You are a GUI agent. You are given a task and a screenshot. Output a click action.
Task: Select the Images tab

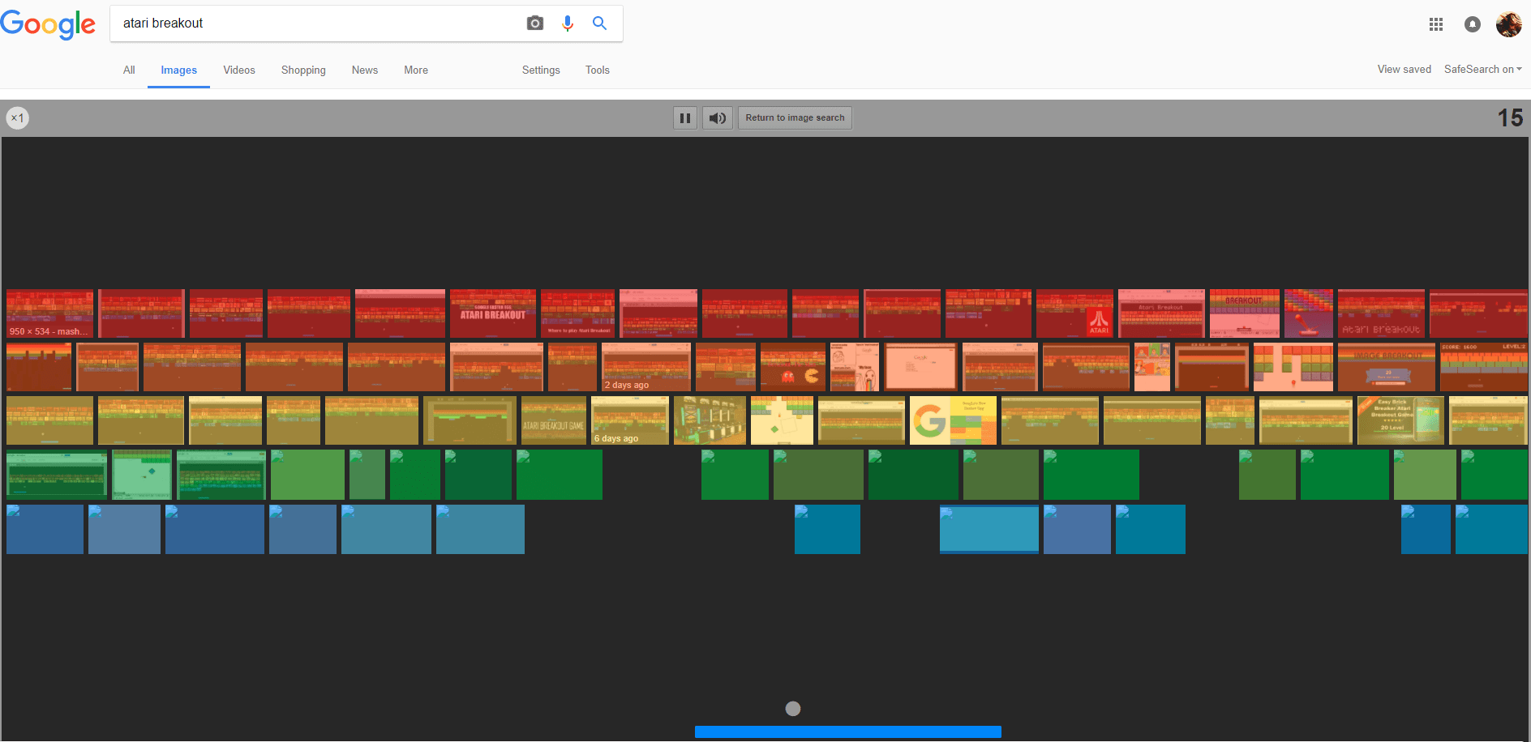[x=179, y=70]
